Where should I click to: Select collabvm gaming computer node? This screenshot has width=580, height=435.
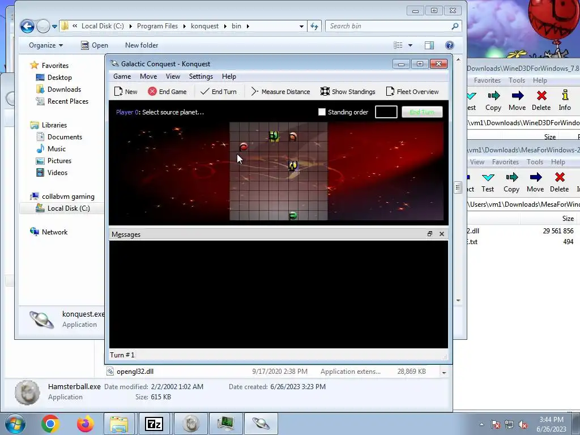point(62,197)
